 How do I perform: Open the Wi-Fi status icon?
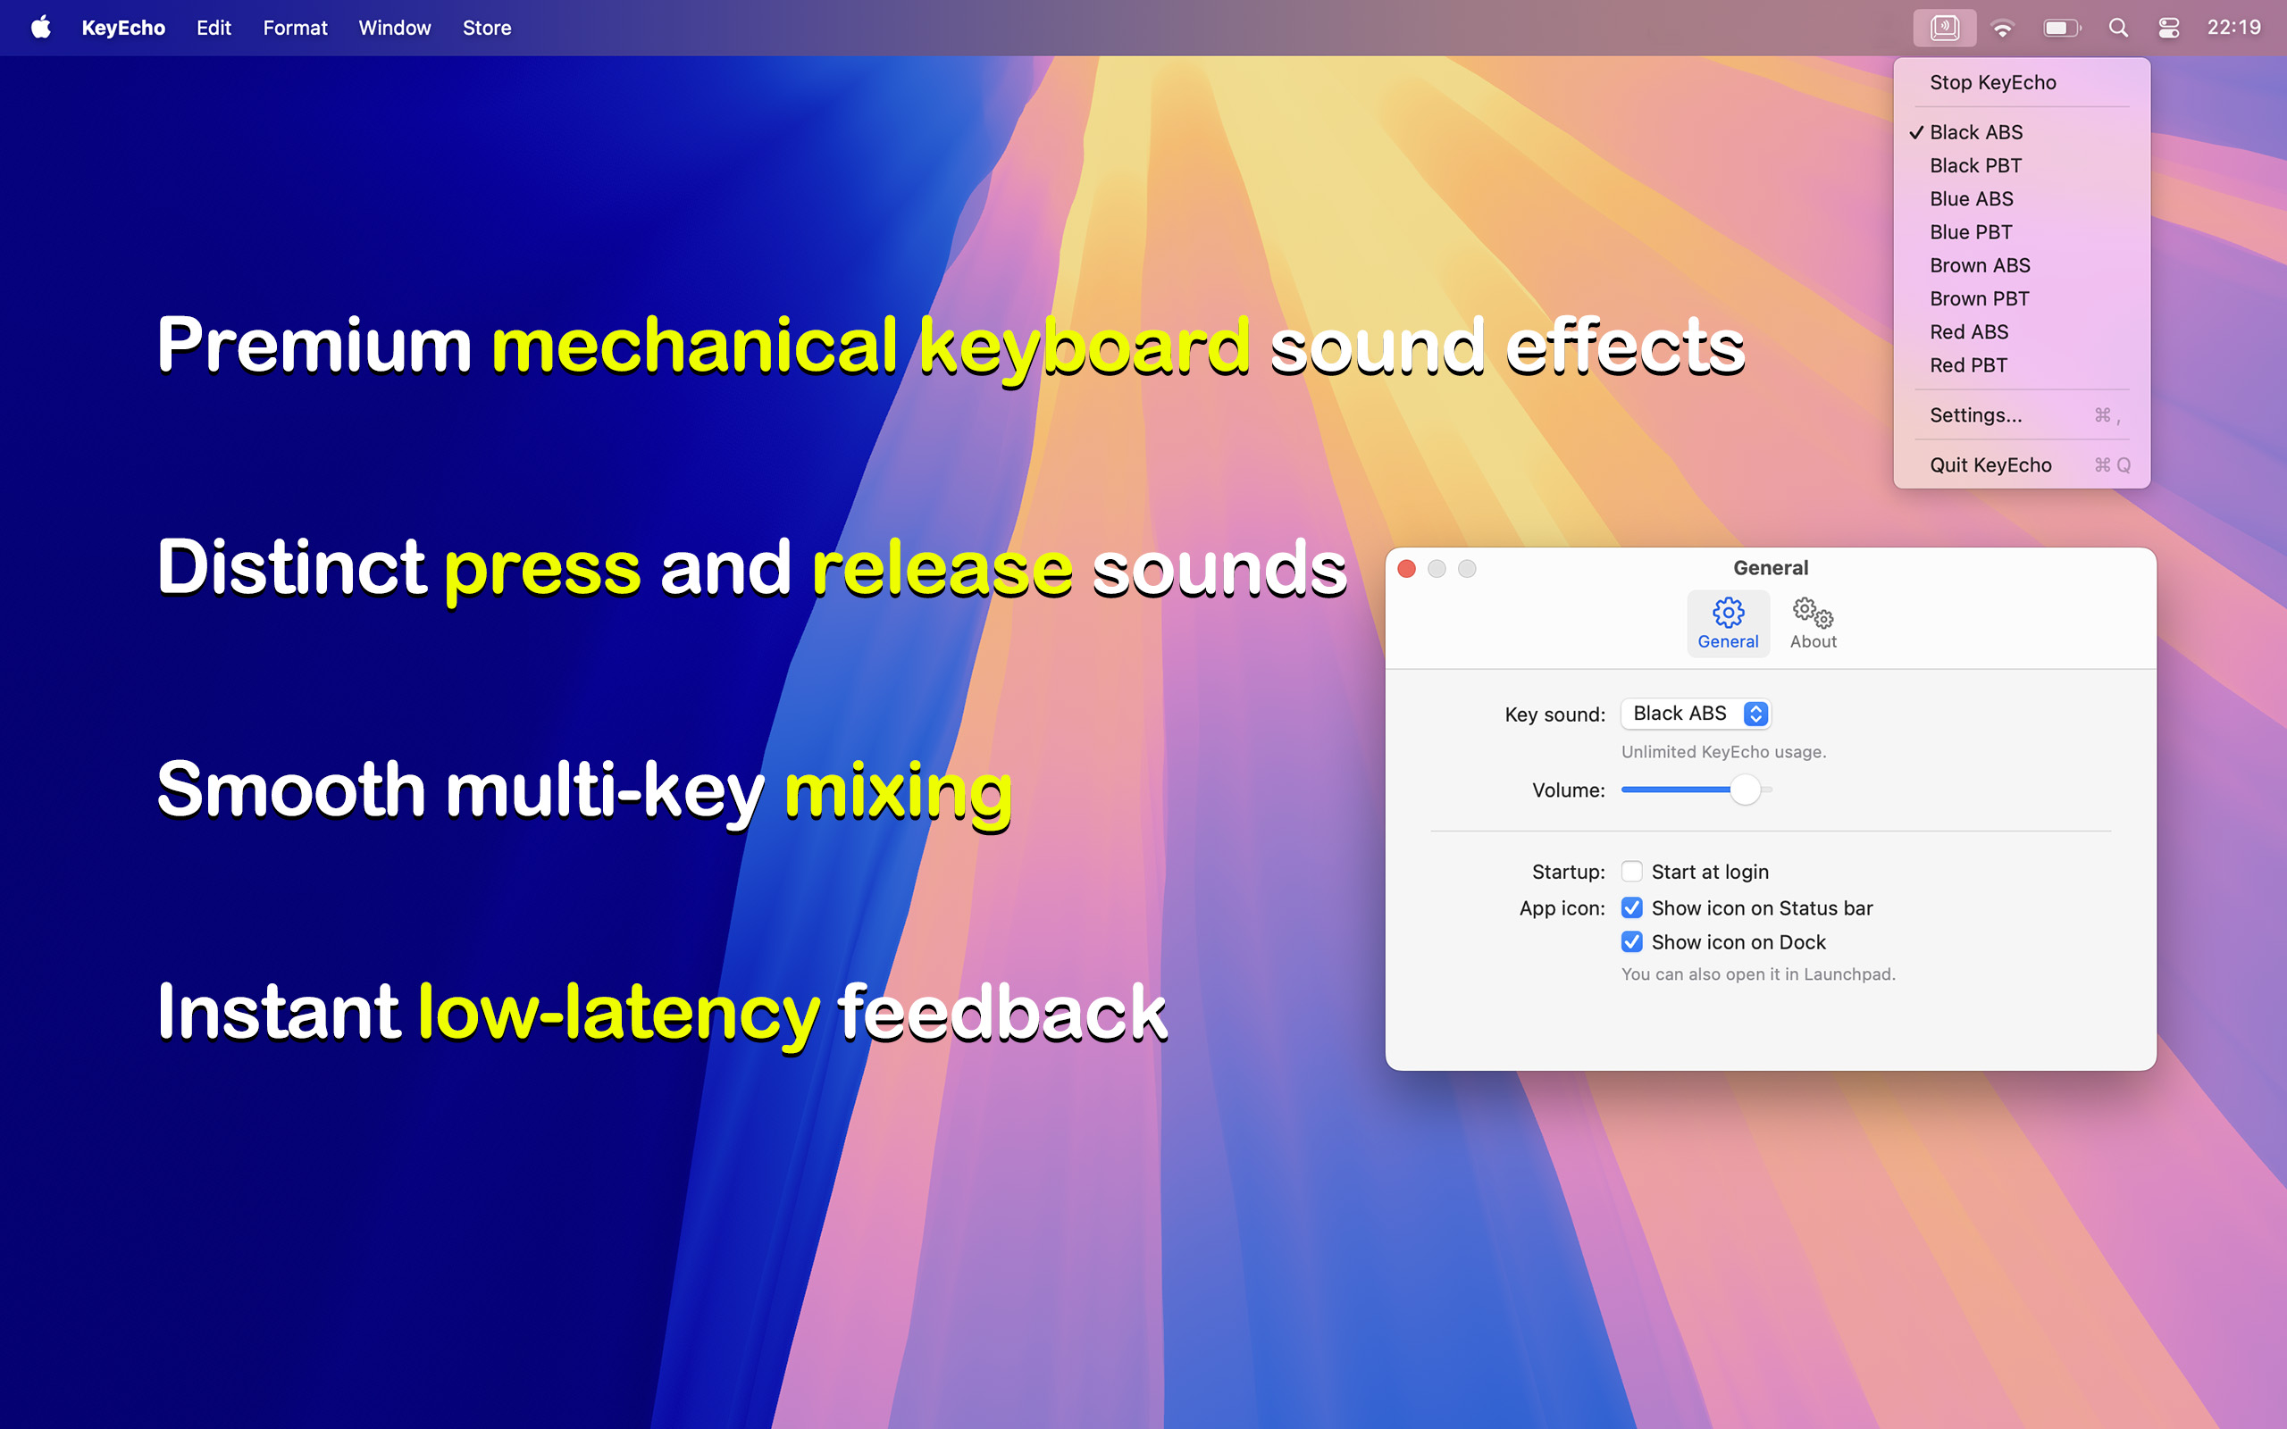point(2002,29)
